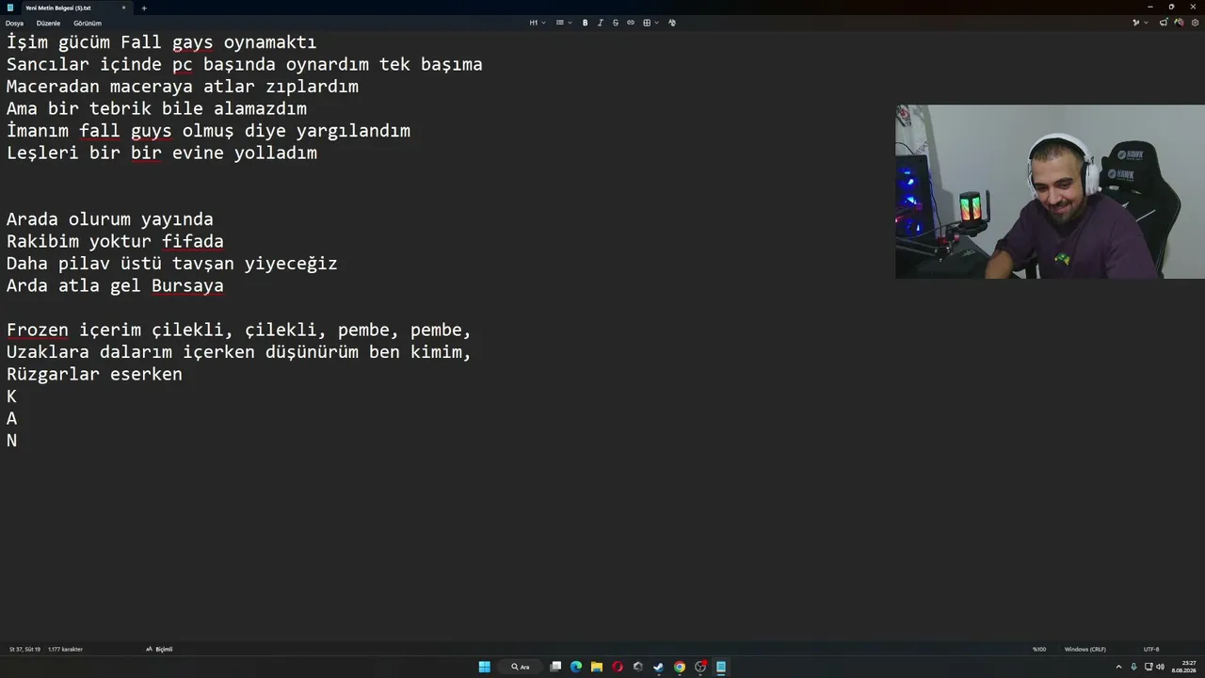Open Steam from the taskbar
The height and width of the screenshot is (678, 1205).
tap(659, 667)
